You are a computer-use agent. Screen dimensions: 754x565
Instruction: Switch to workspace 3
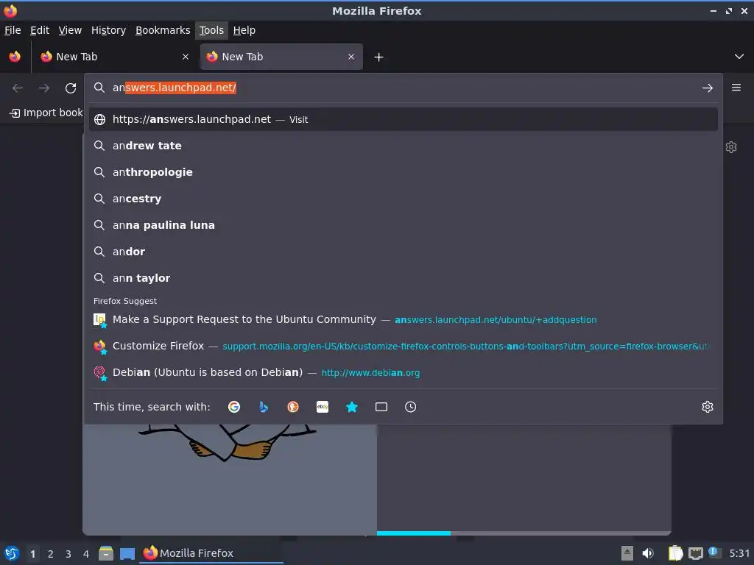68,554
